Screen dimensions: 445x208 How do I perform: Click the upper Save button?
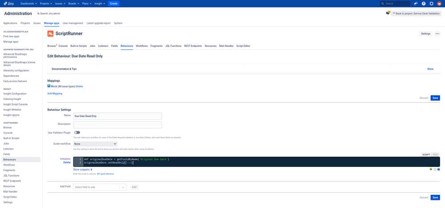pyautogui.click(x=435, y=98)
